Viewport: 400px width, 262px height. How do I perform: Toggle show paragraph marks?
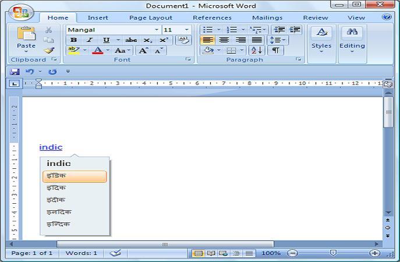(275, 50)
